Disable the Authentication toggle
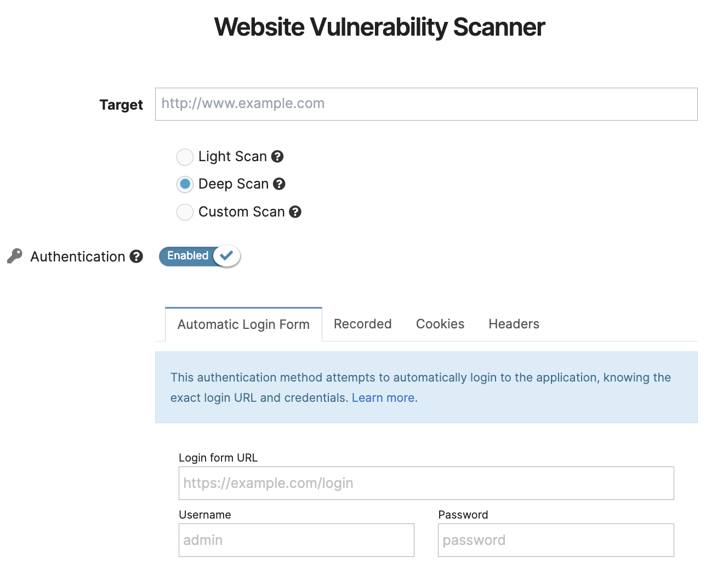 tap(199, 256)
